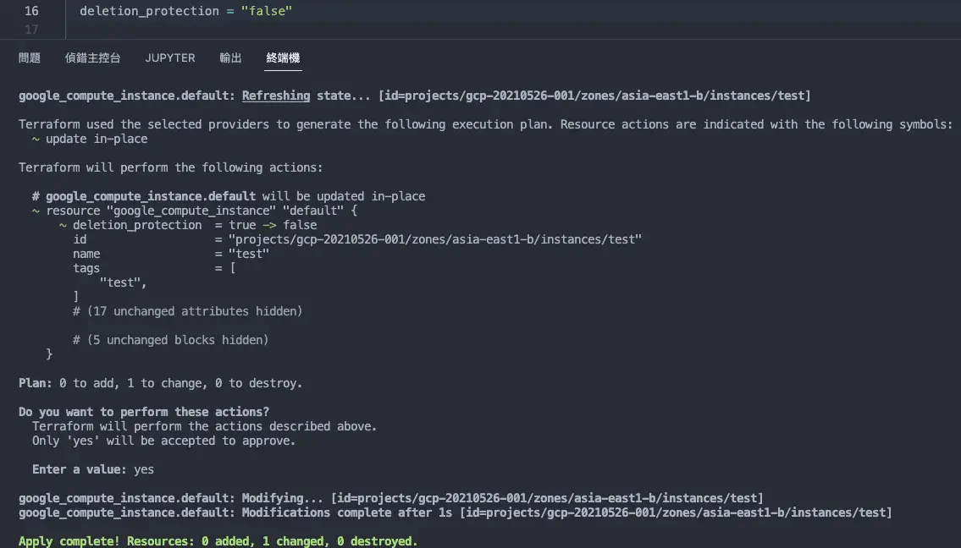The width and height of the screenshot is (961, 548).
Task: Switch to the 終端機 panel tab
Action: pos(282,58)
